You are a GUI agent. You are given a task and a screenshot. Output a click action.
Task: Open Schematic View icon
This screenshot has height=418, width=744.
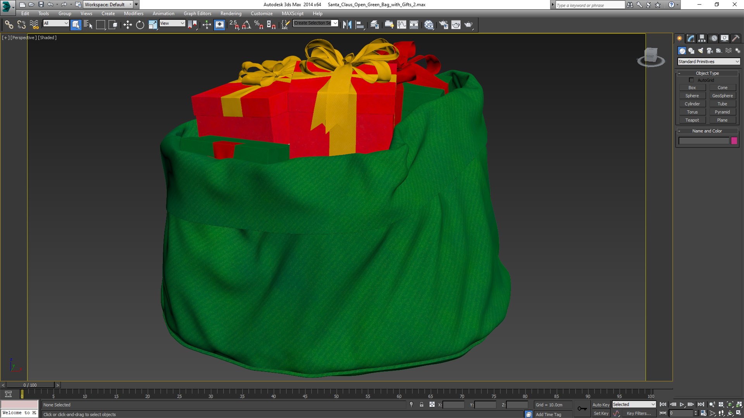coord(414,25)
